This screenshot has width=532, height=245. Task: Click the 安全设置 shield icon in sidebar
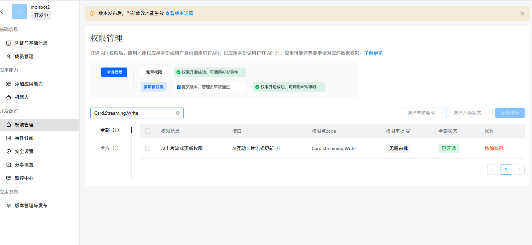(9, 151)
